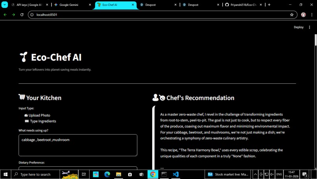Screen dimensions: 317x179
Task: Click the Streamlit Deploy button
Action: click(x=299, y=27)
